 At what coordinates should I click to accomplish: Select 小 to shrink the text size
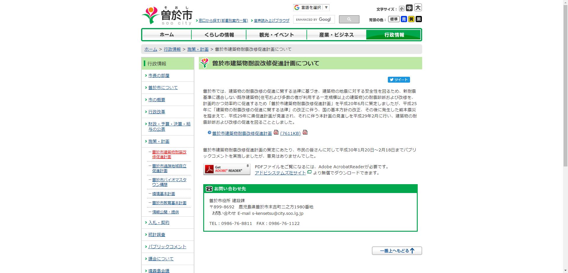[x=401, y=8]
